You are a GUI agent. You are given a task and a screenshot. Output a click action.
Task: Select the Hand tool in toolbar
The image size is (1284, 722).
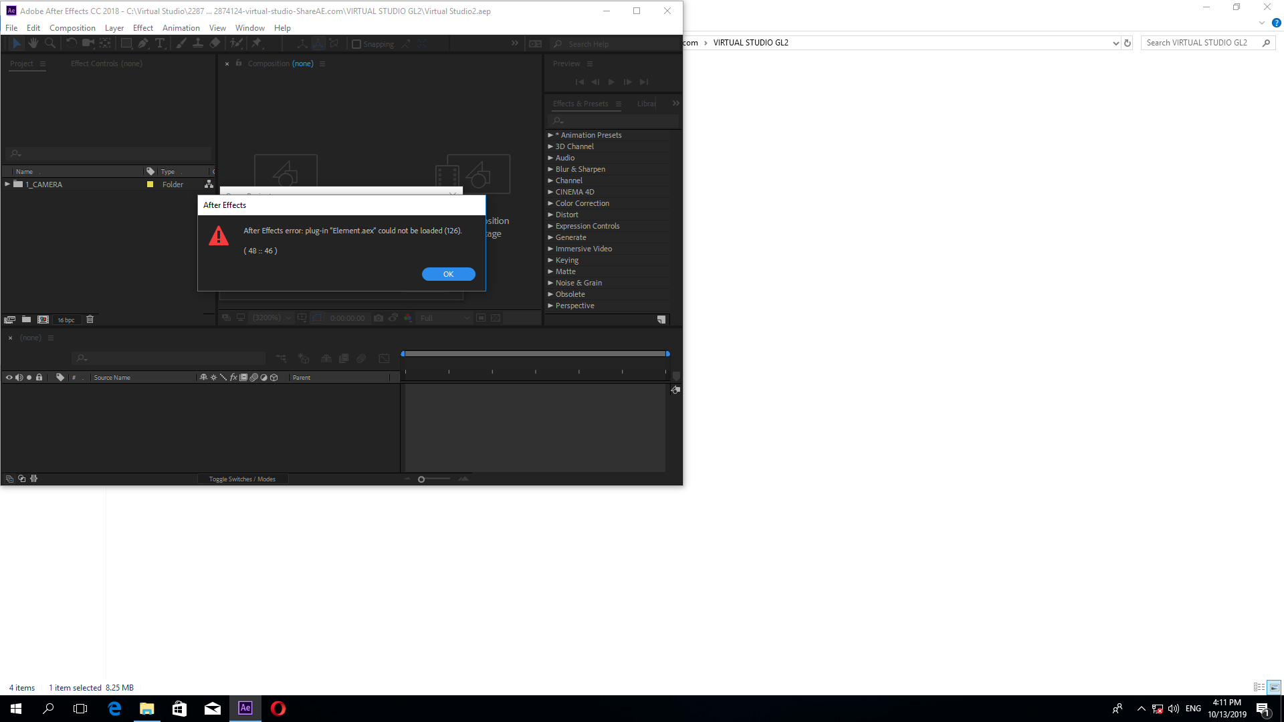(x=31, y=44)
